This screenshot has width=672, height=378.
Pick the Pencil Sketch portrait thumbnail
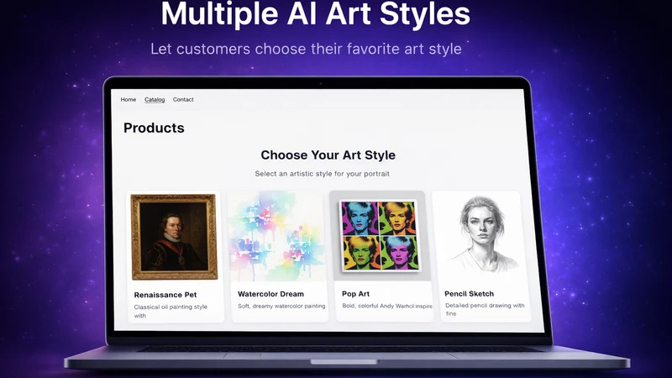click(482, 235)
